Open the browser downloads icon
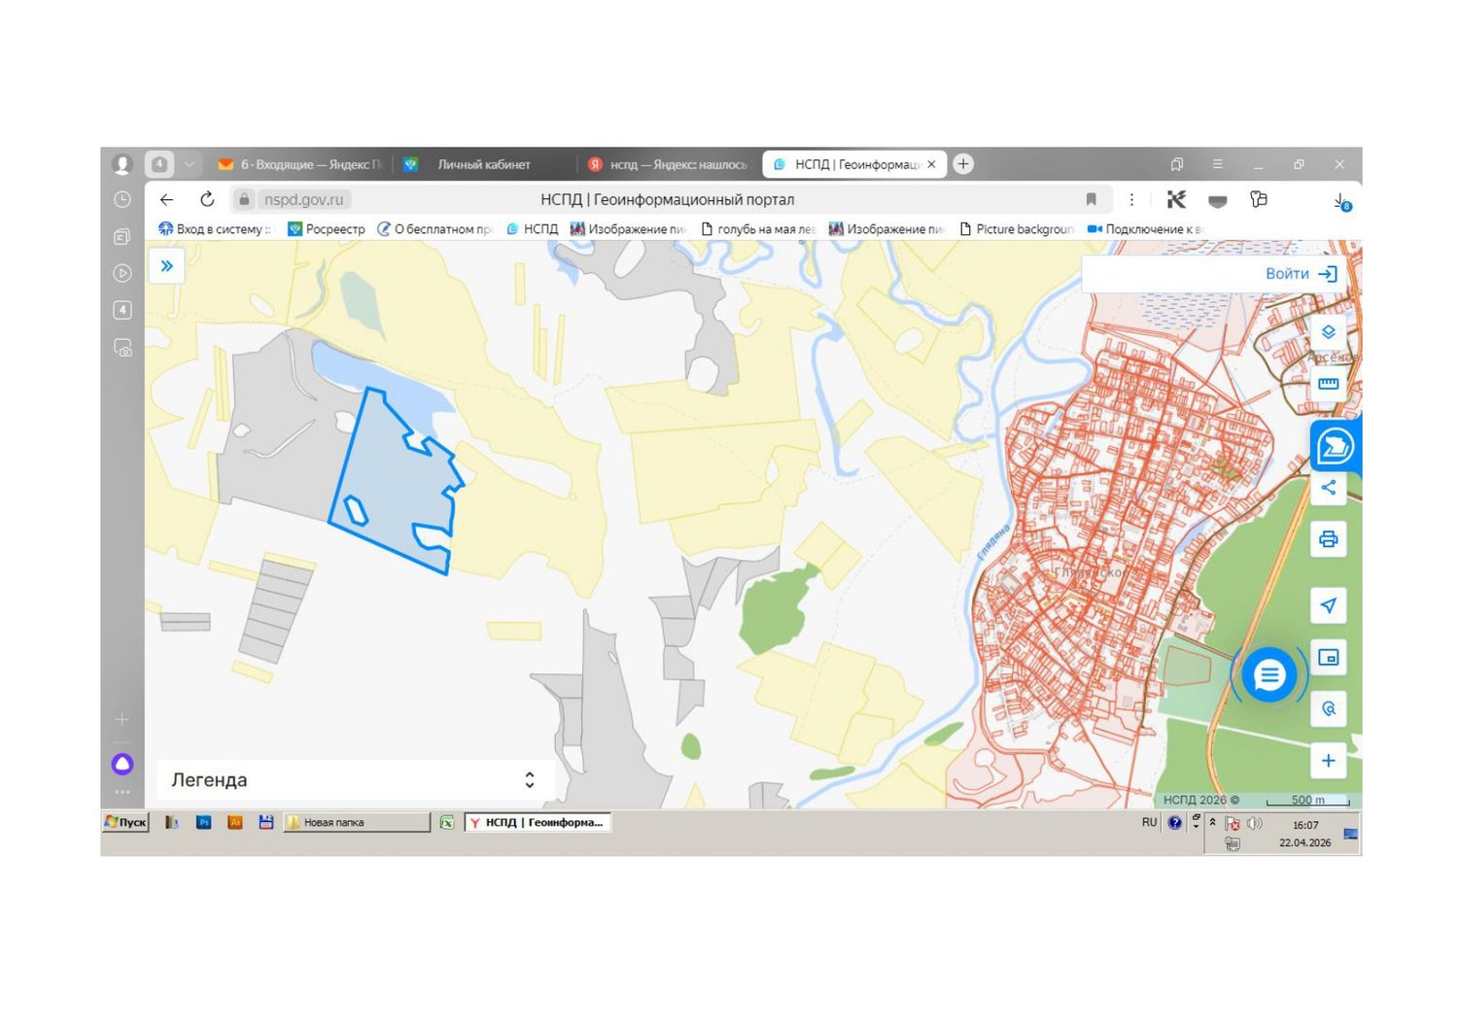 coord(1341,201)
